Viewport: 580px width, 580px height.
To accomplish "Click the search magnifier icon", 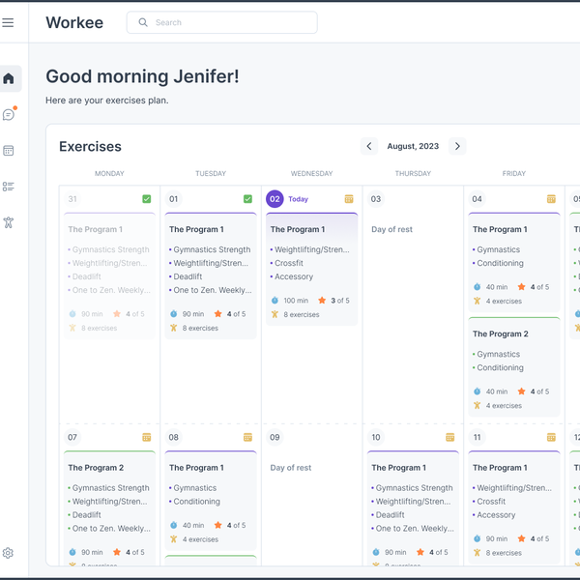I will [x=143, y=22].
